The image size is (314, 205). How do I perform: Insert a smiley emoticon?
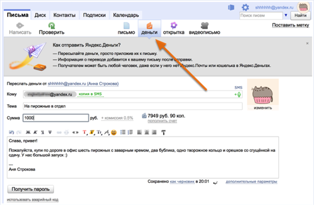pyautogui.click(x=114, y=133)
